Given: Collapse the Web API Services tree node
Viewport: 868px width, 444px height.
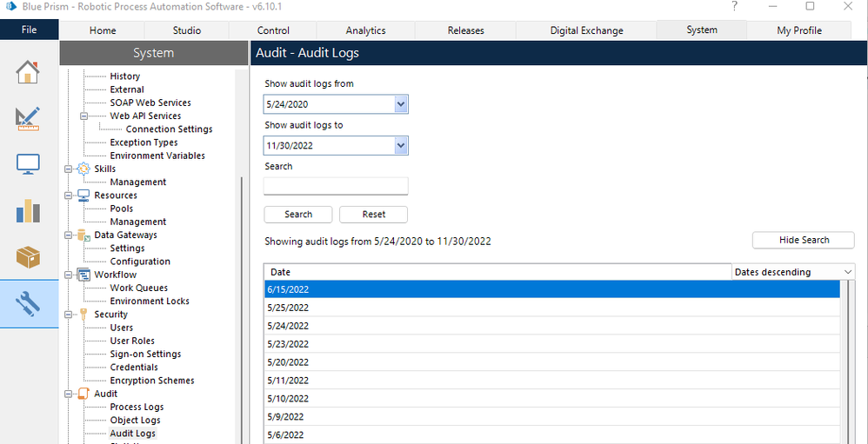Looking at the screenshot, I should click(x=84, y=116).
